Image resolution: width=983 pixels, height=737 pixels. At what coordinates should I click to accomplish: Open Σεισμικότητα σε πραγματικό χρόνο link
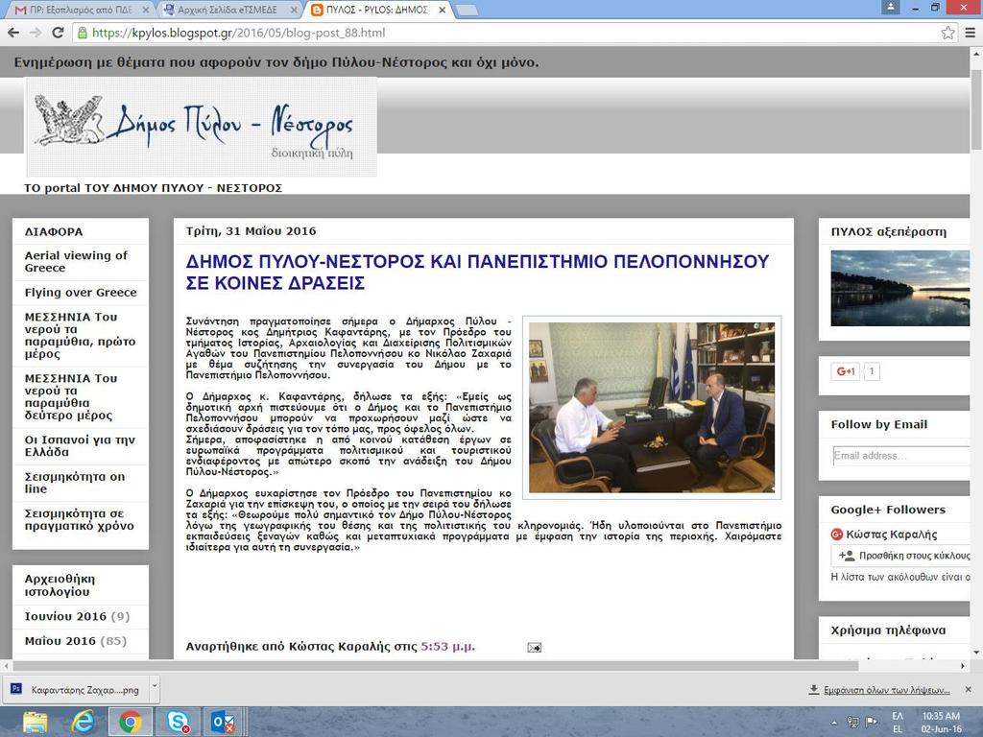point(79,519)
